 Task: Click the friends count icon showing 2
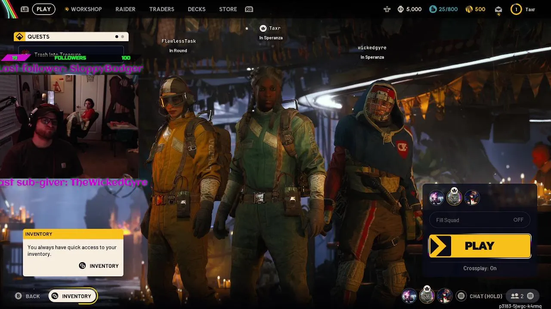tap(517, 296)
